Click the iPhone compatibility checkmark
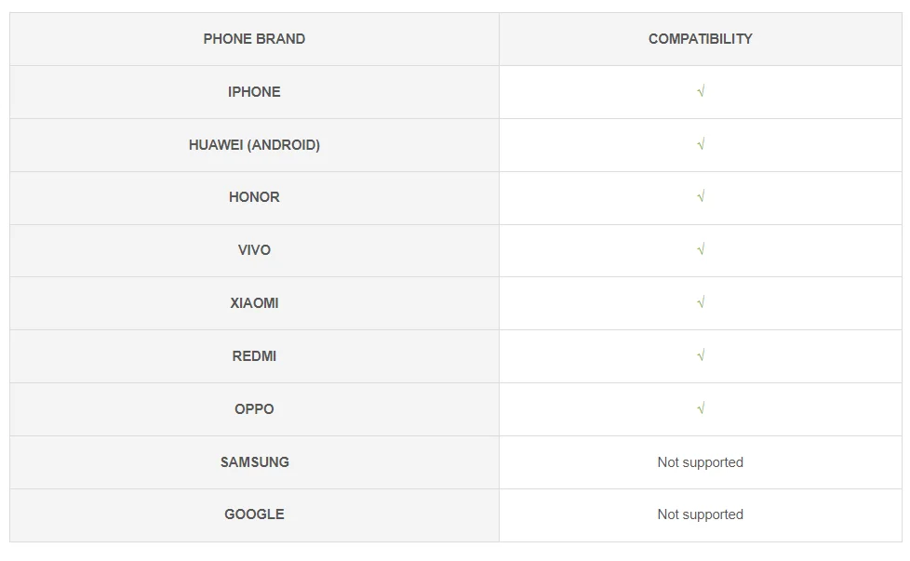The image size is (910, 561). [x=701, y=92]
